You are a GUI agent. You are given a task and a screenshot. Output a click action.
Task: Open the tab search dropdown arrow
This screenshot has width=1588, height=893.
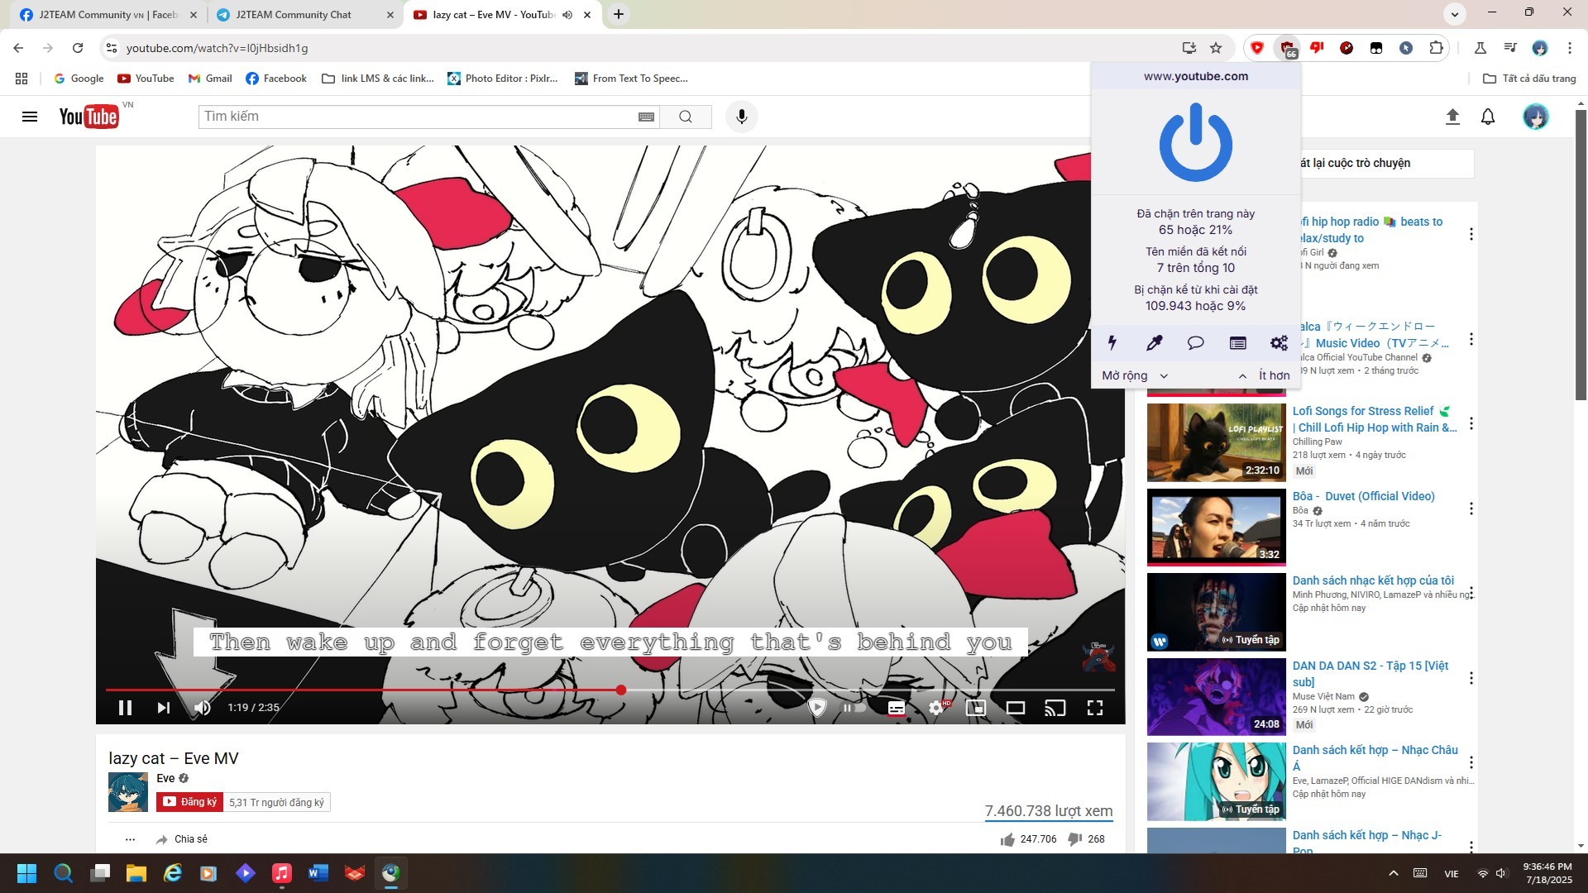tap(1454, 14)
